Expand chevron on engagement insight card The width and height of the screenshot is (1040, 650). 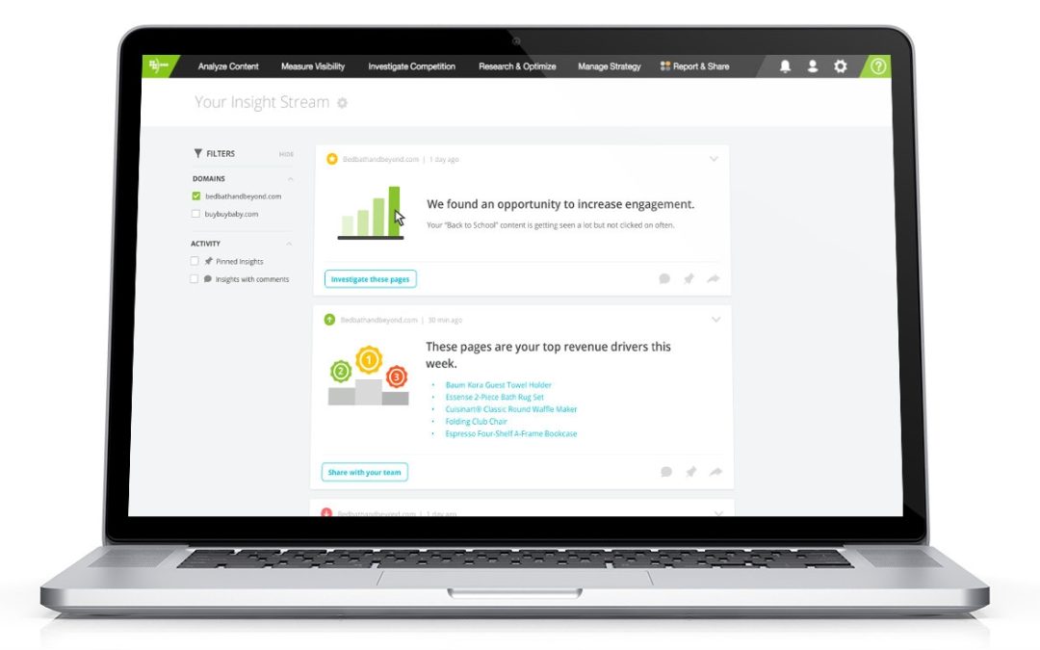[x=714, y=159]
